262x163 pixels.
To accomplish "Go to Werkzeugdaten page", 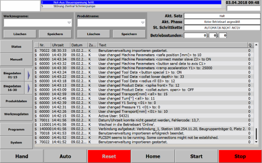I will (16, 114).
